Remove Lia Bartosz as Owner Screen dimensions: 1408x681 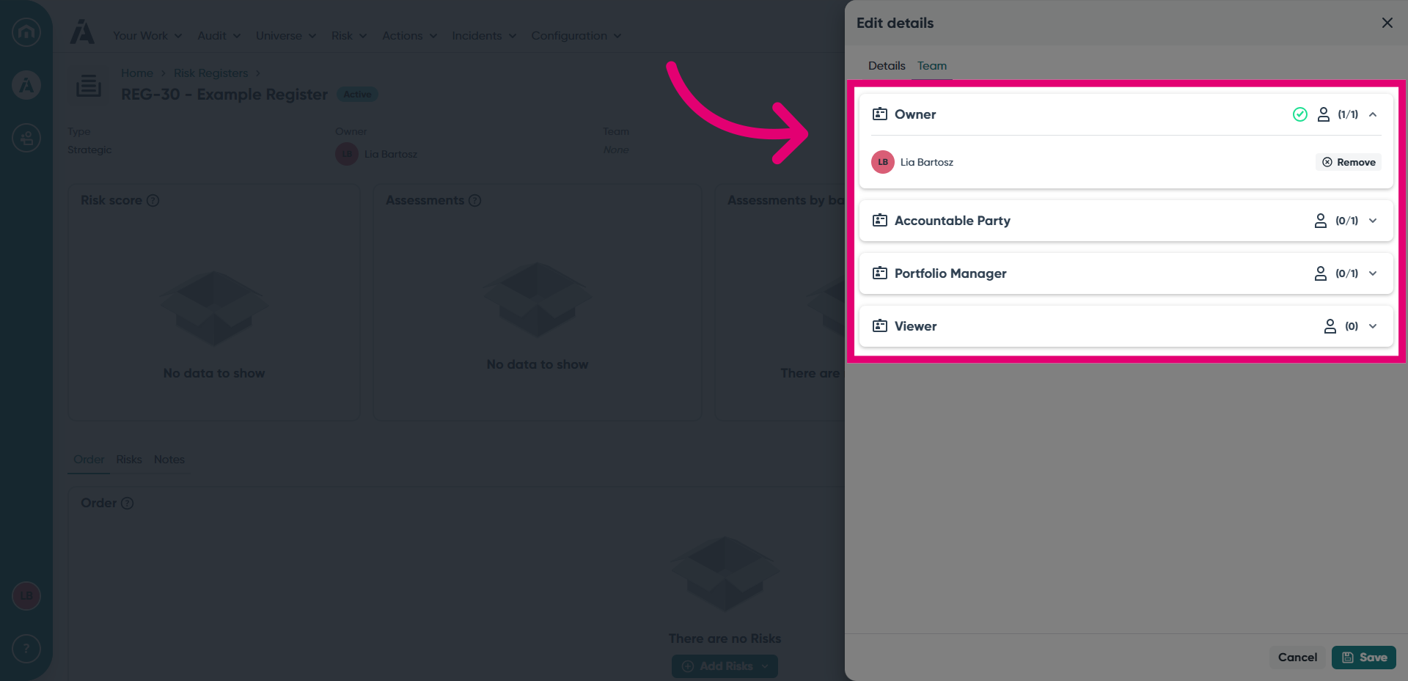point(1349,162)
